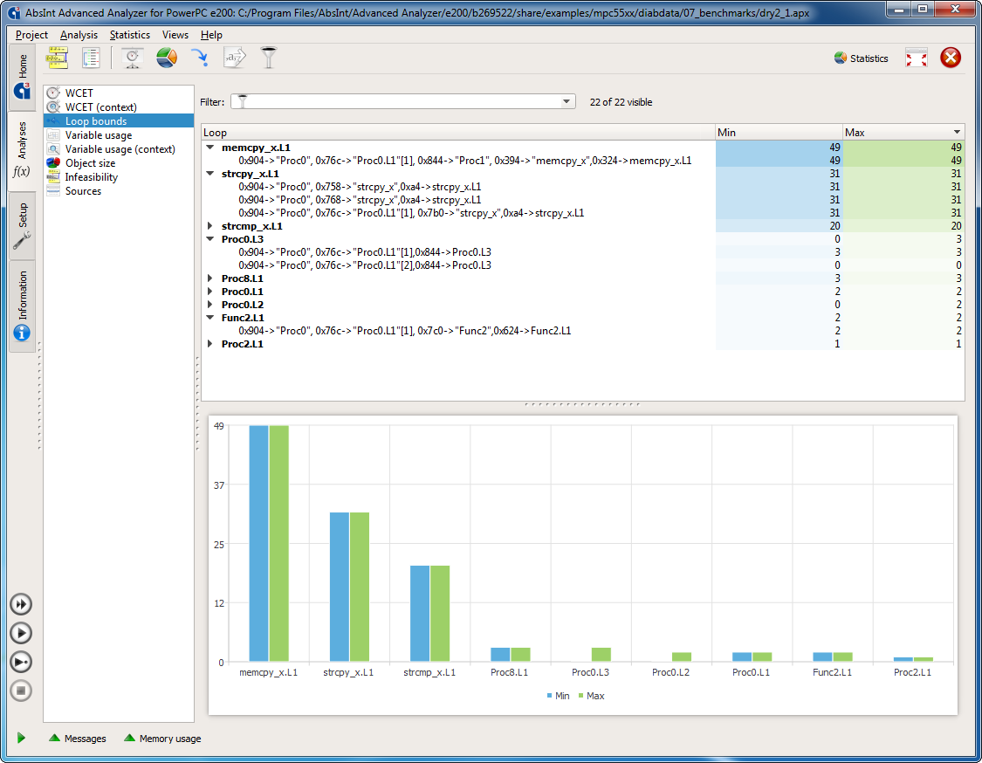Click the round play button

tap(21, 633)
